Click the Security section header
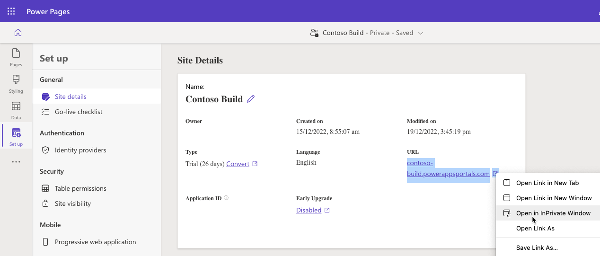 click(x=52, y=171)
